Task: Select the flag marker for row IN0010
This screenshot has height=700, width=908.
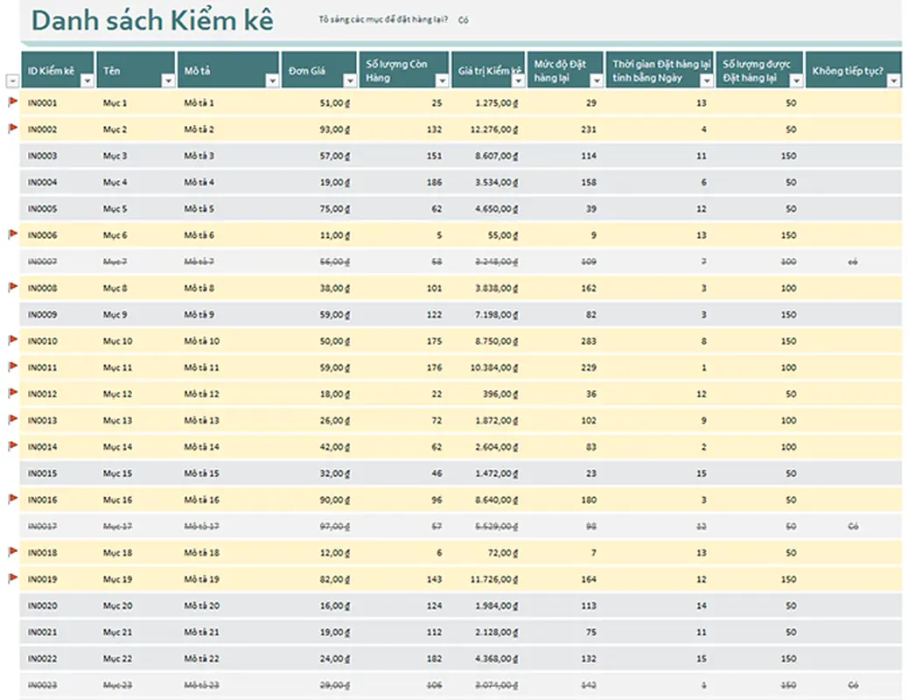Action: coord(12,339)
